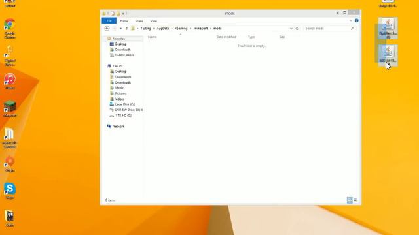Switch to large icons view layout
The width and height of the screenshot is (419, 235).
click(x=355, y=200)
